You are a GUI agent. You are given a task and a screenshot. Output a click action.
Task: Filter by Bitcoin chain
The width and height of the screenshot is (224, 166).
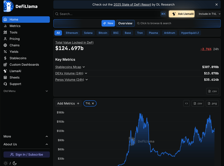pyautogui.click(x=103, y=33)
